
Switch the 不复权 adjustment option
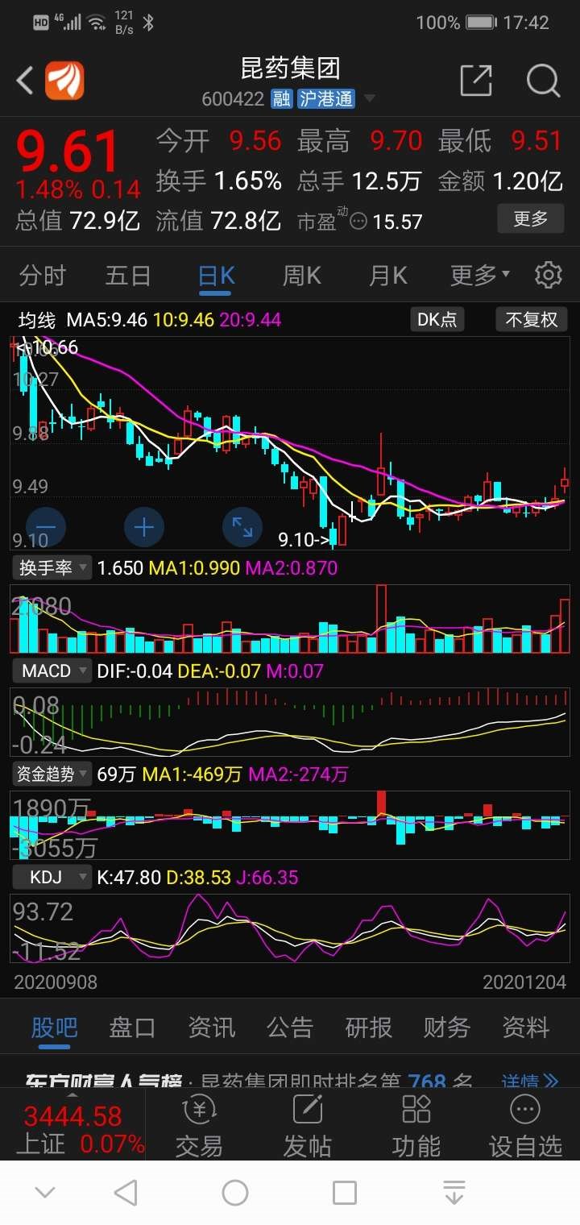coord(532,320)
